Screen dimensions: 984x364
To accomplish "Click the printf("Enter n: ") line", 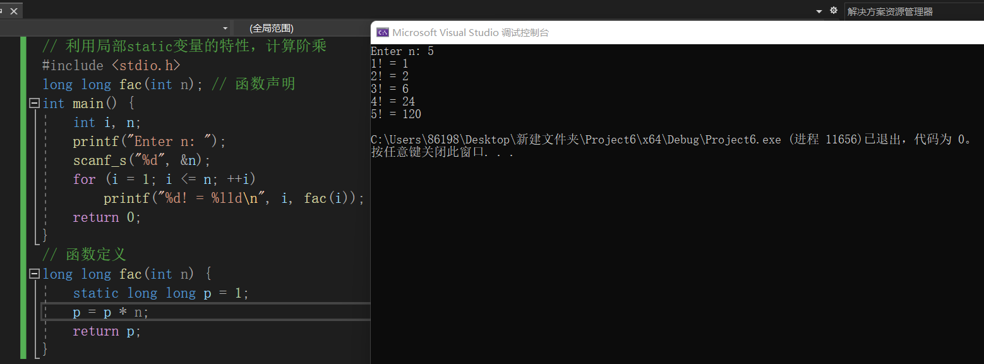I will click(149, 142).
